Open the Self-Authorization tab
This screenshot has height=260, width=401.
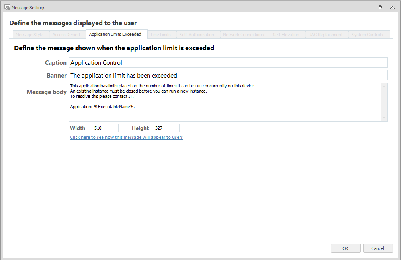click(x=197, y=35)
